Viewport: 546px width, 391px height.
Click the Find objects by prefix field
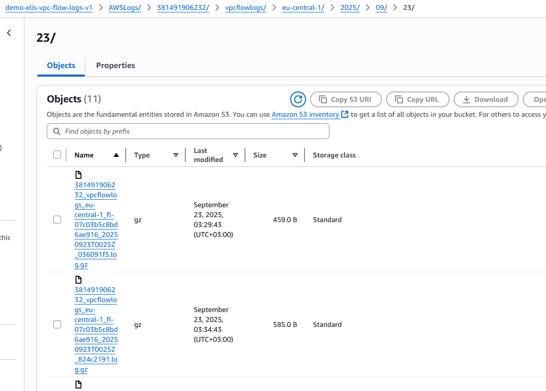(194, 131)
